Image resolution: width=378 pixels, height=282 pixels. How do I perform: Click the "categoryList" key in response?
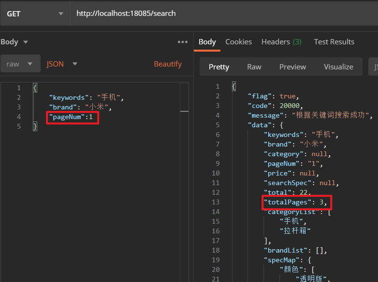tap(291, 212)
